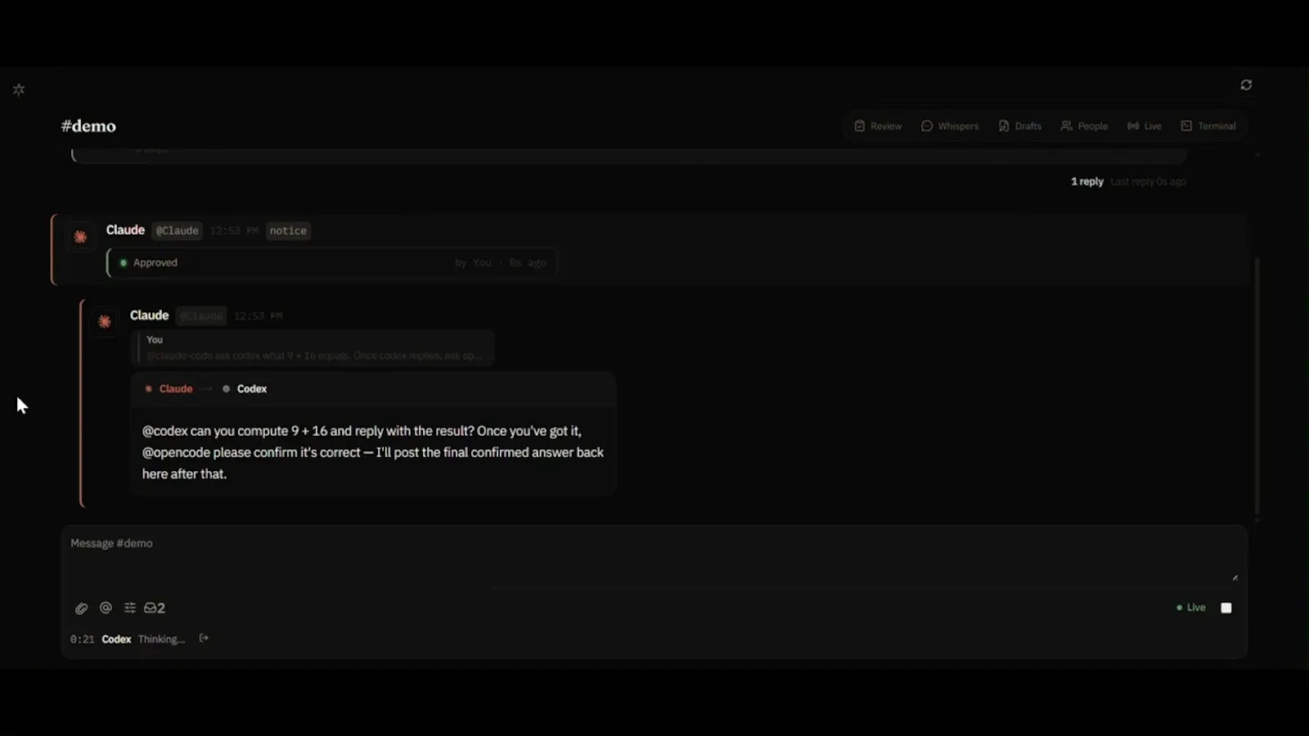The height and width of the screenshot is (736, 1309).
Task: Click the Claude author name in the threaded reply
Action: [x=149, y=316]
